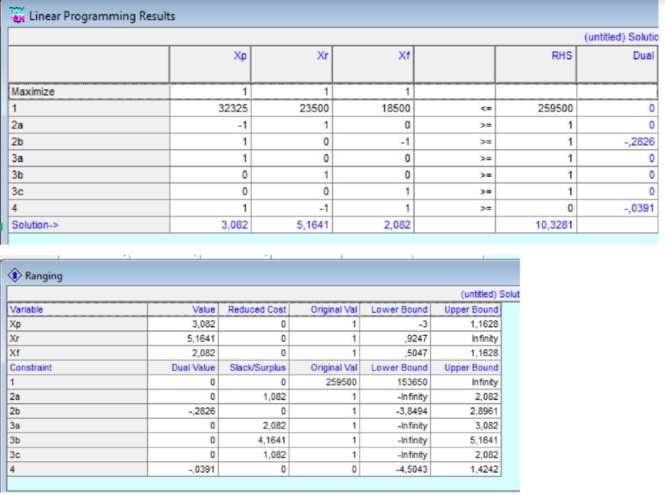Click the Ranging window title
Viewport: 665px width, 495px height.
pyautogui.click(x=43, y=276)
